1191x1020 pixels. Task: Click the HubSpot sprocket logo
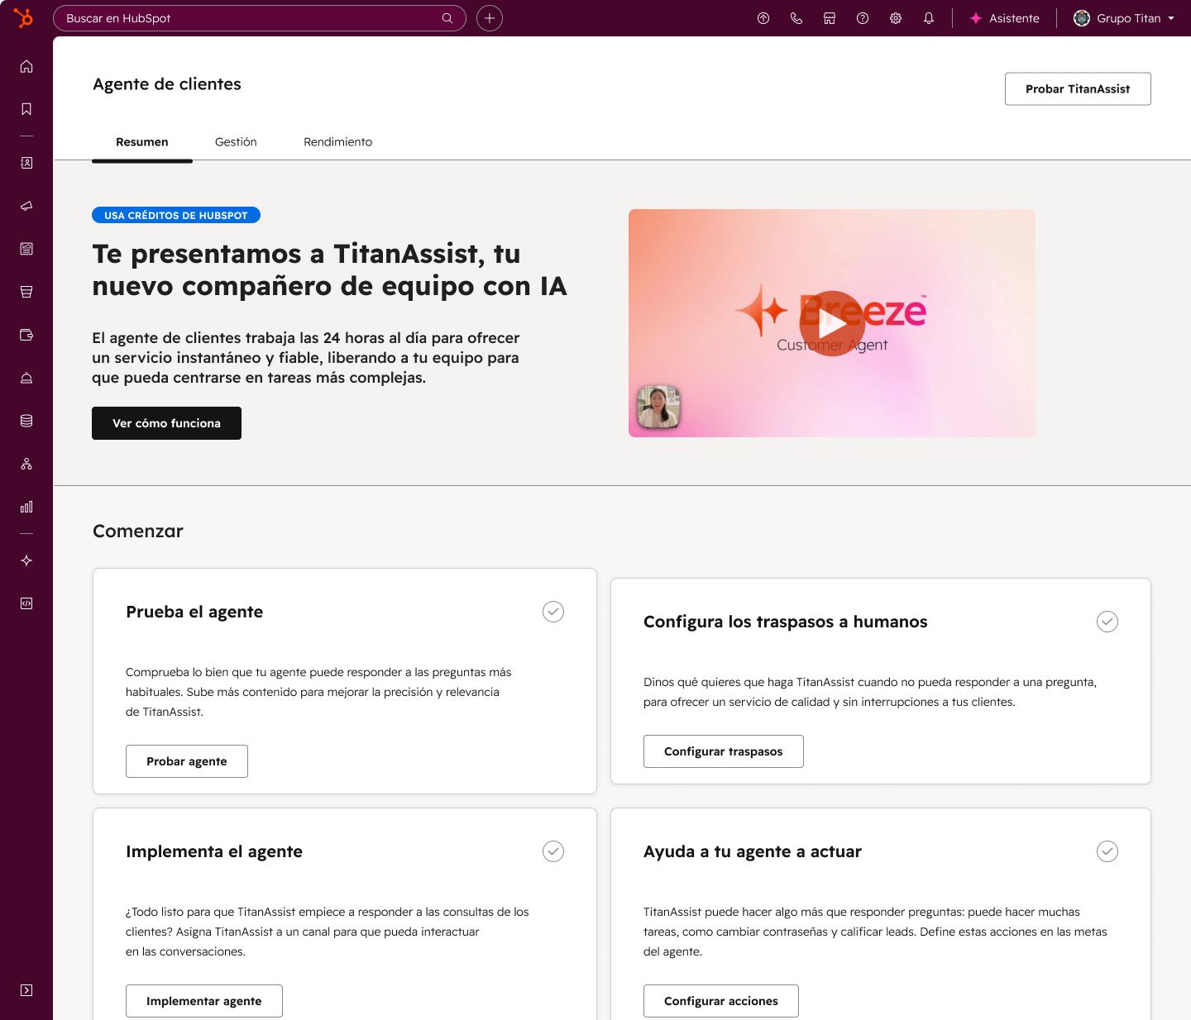click(24, 17)
